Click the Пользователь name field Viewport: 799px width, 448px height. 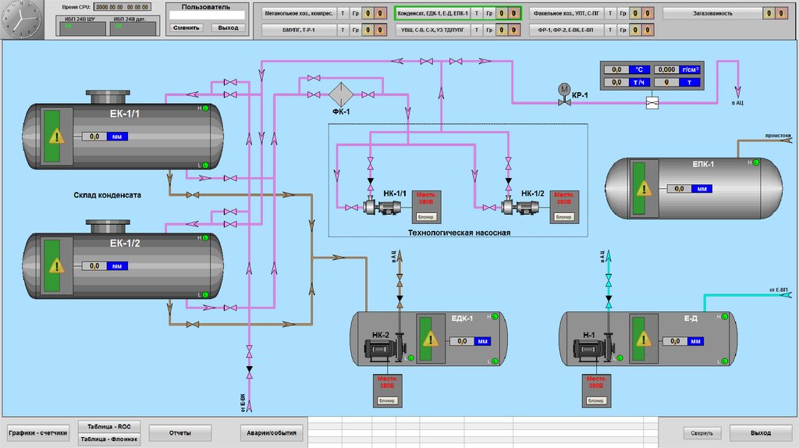coord(207,15)
